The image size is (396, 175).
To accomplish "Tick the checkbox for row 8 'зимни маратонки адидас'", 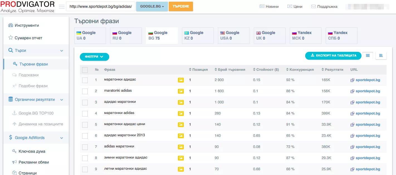I will (x=85, y=158).
